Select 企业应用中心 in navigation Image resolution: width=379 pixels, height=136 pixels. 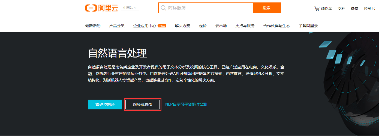tap(145, 26)
